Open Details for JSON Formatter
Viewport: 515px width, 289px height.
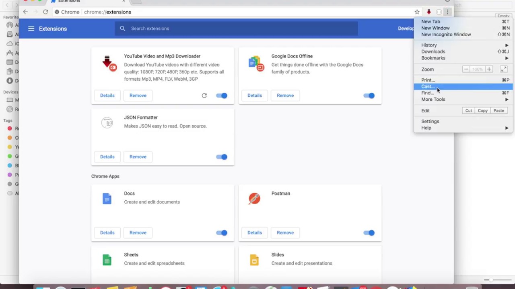tap(107, 157)
